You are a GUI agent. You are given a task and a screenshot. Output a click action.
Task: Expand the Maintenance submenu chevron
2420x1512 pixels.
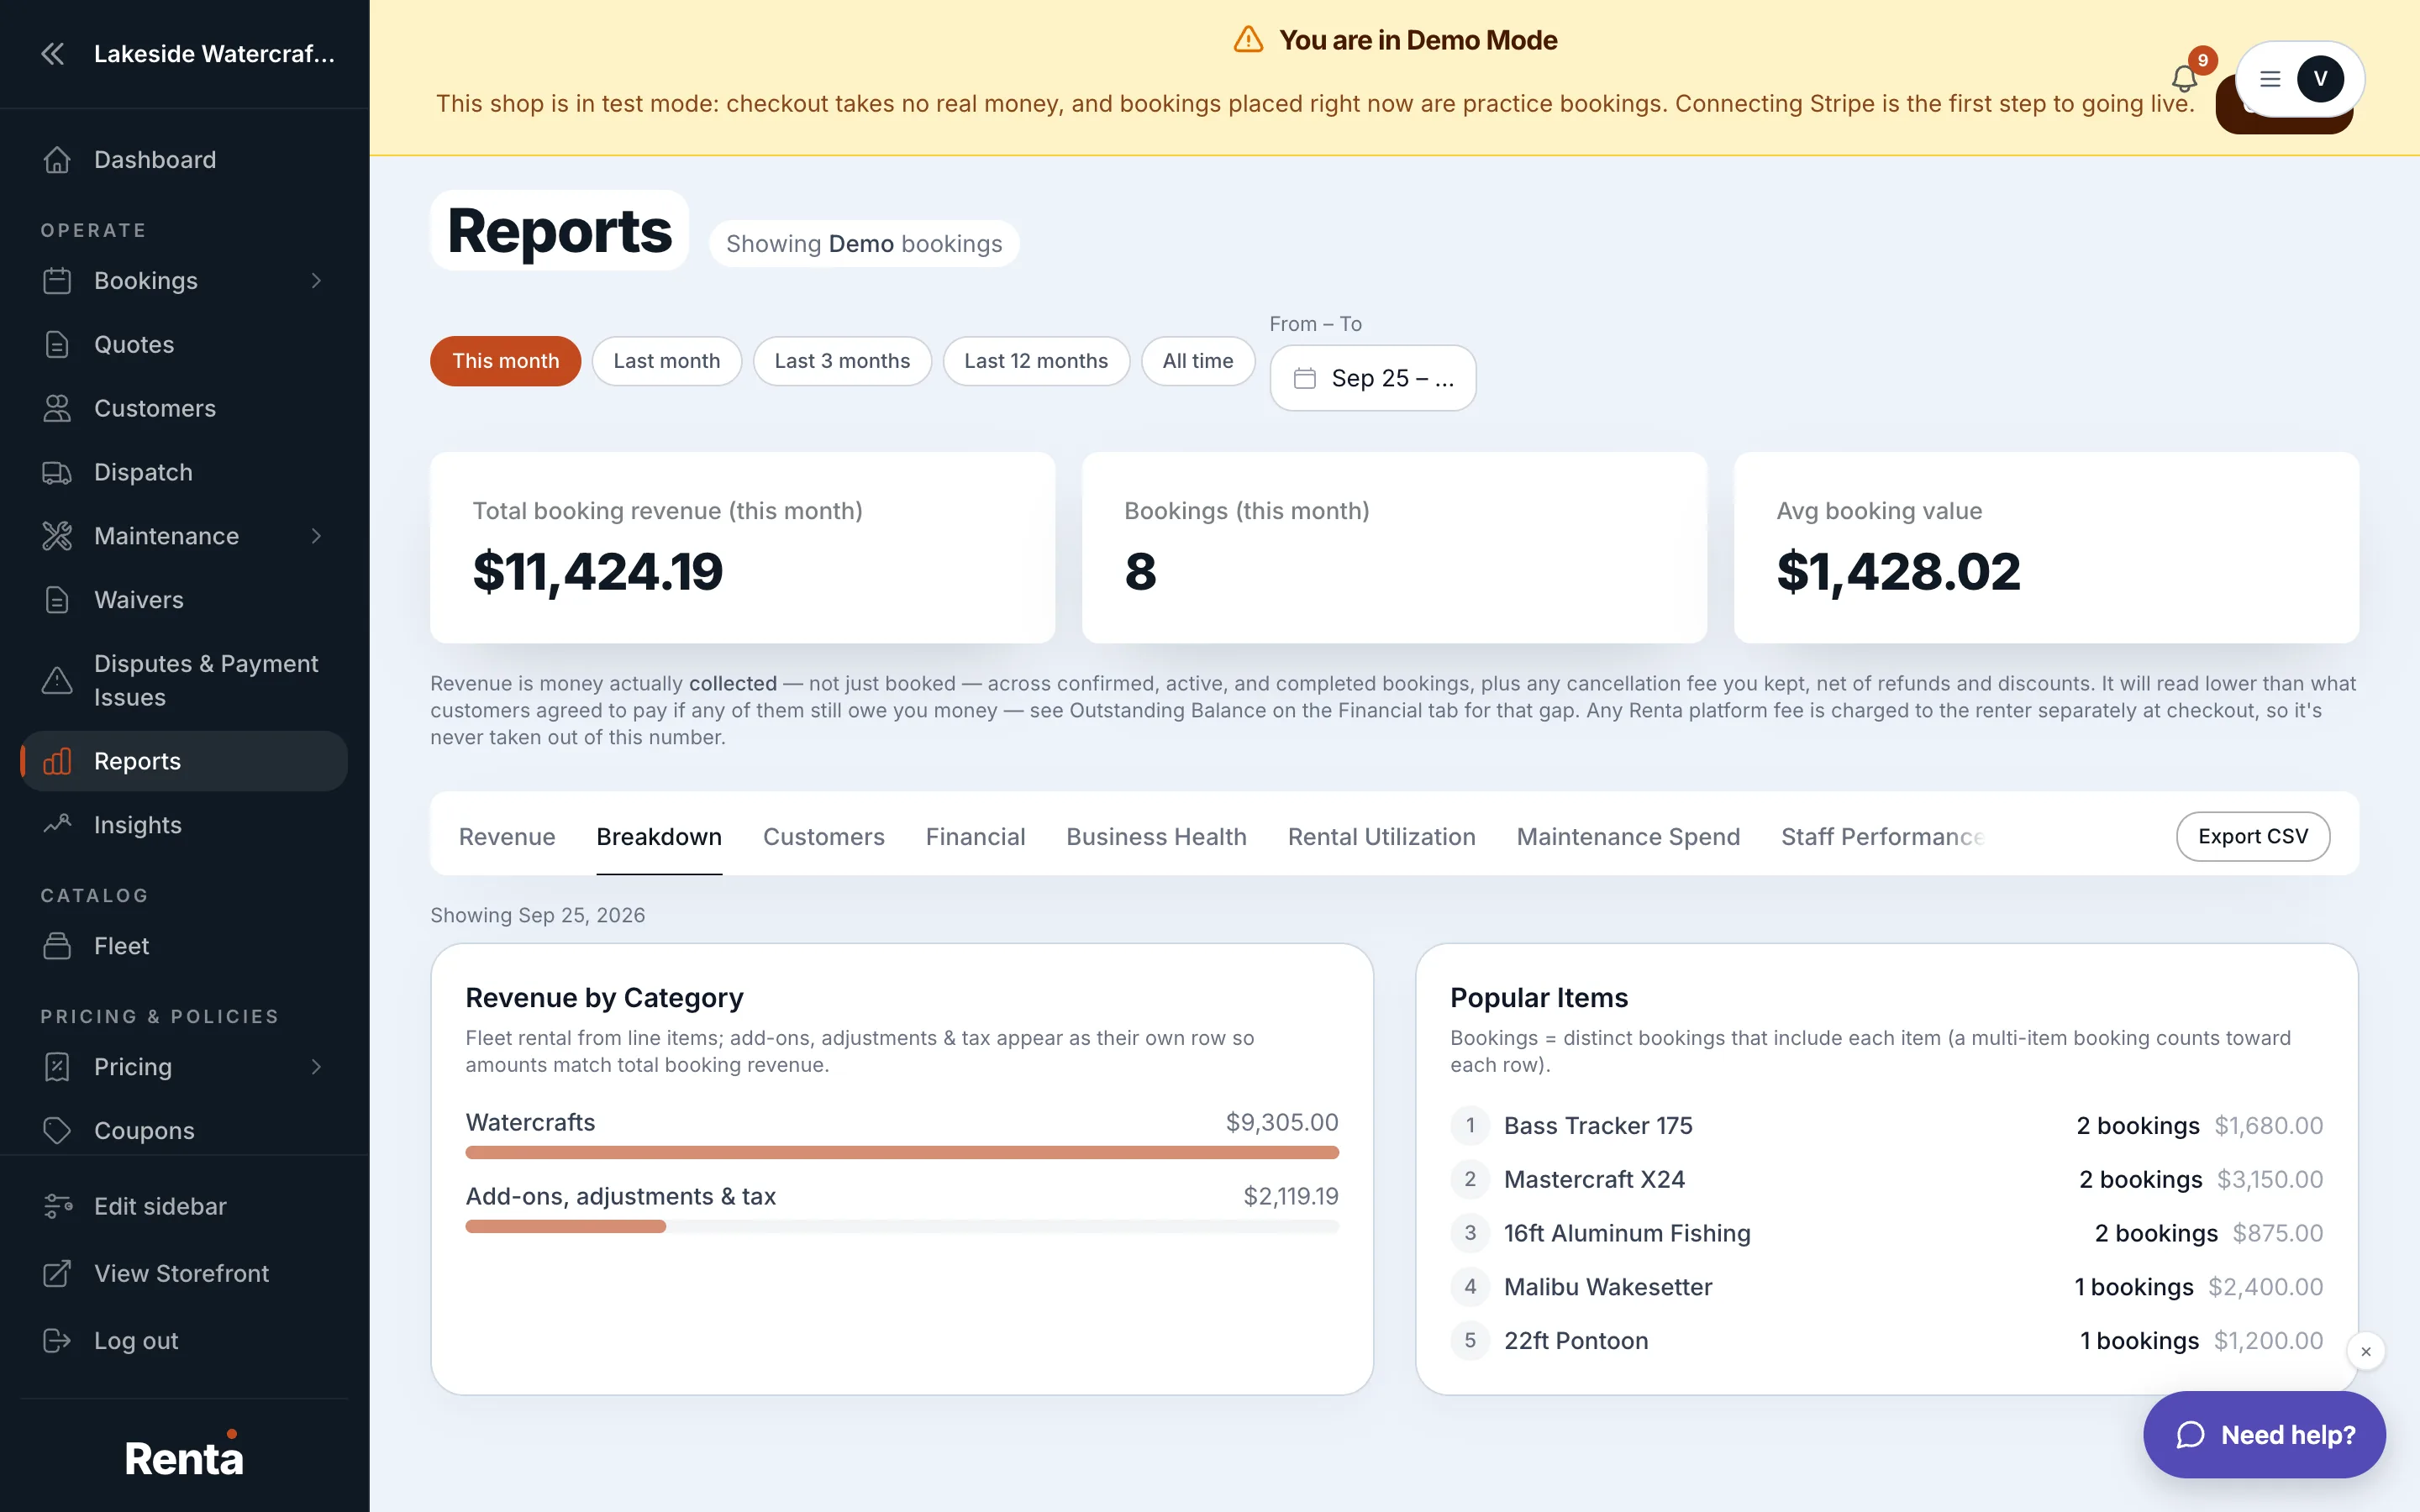click(316, 536)
